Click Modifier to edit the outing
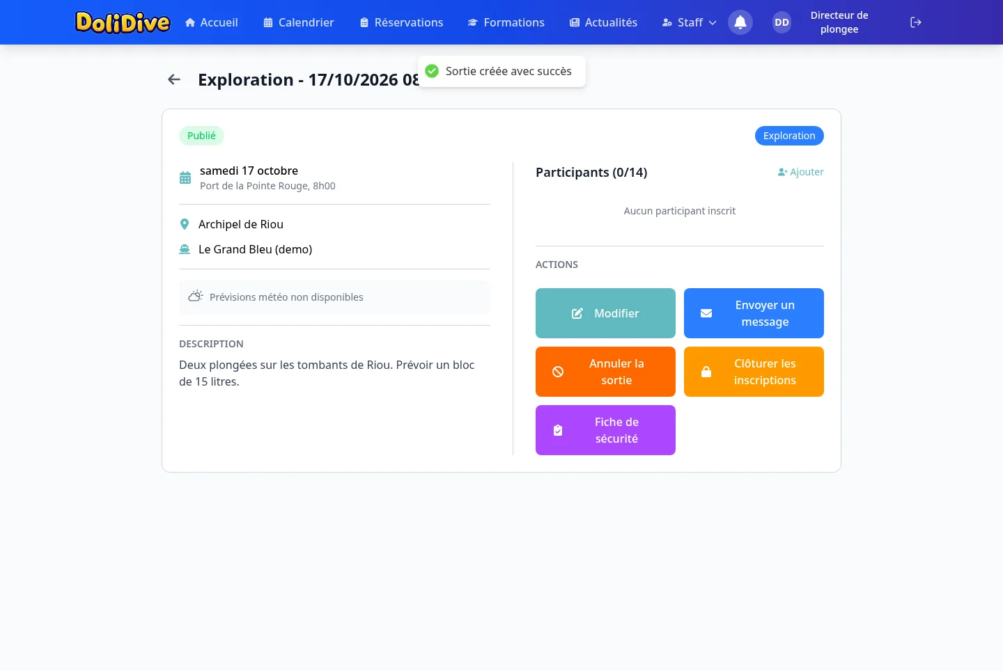This screenshot has width=1003, height=671. tap(605, 313)
